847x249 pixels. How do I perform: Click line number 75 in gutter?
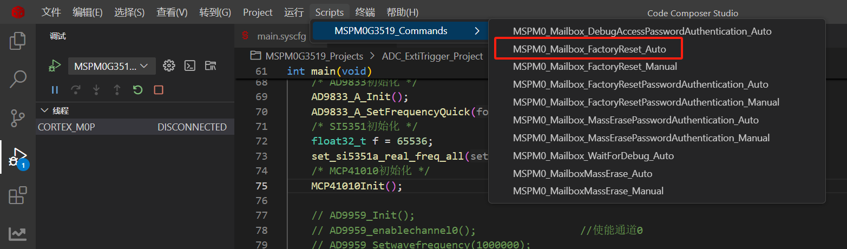pyautogui.click(x=261, y=186)
